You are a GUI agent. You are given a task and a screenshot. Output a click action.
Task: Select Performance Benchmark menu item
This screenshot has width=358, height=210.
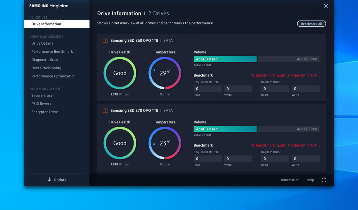click(x=52, y=52)
